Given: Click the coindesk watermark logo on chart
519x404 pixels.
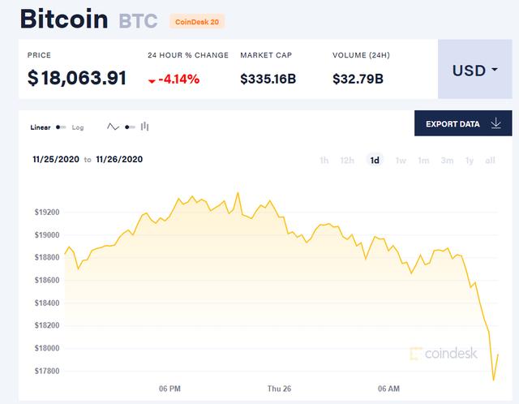Looking at the screenshot, I should pos(444,353).
